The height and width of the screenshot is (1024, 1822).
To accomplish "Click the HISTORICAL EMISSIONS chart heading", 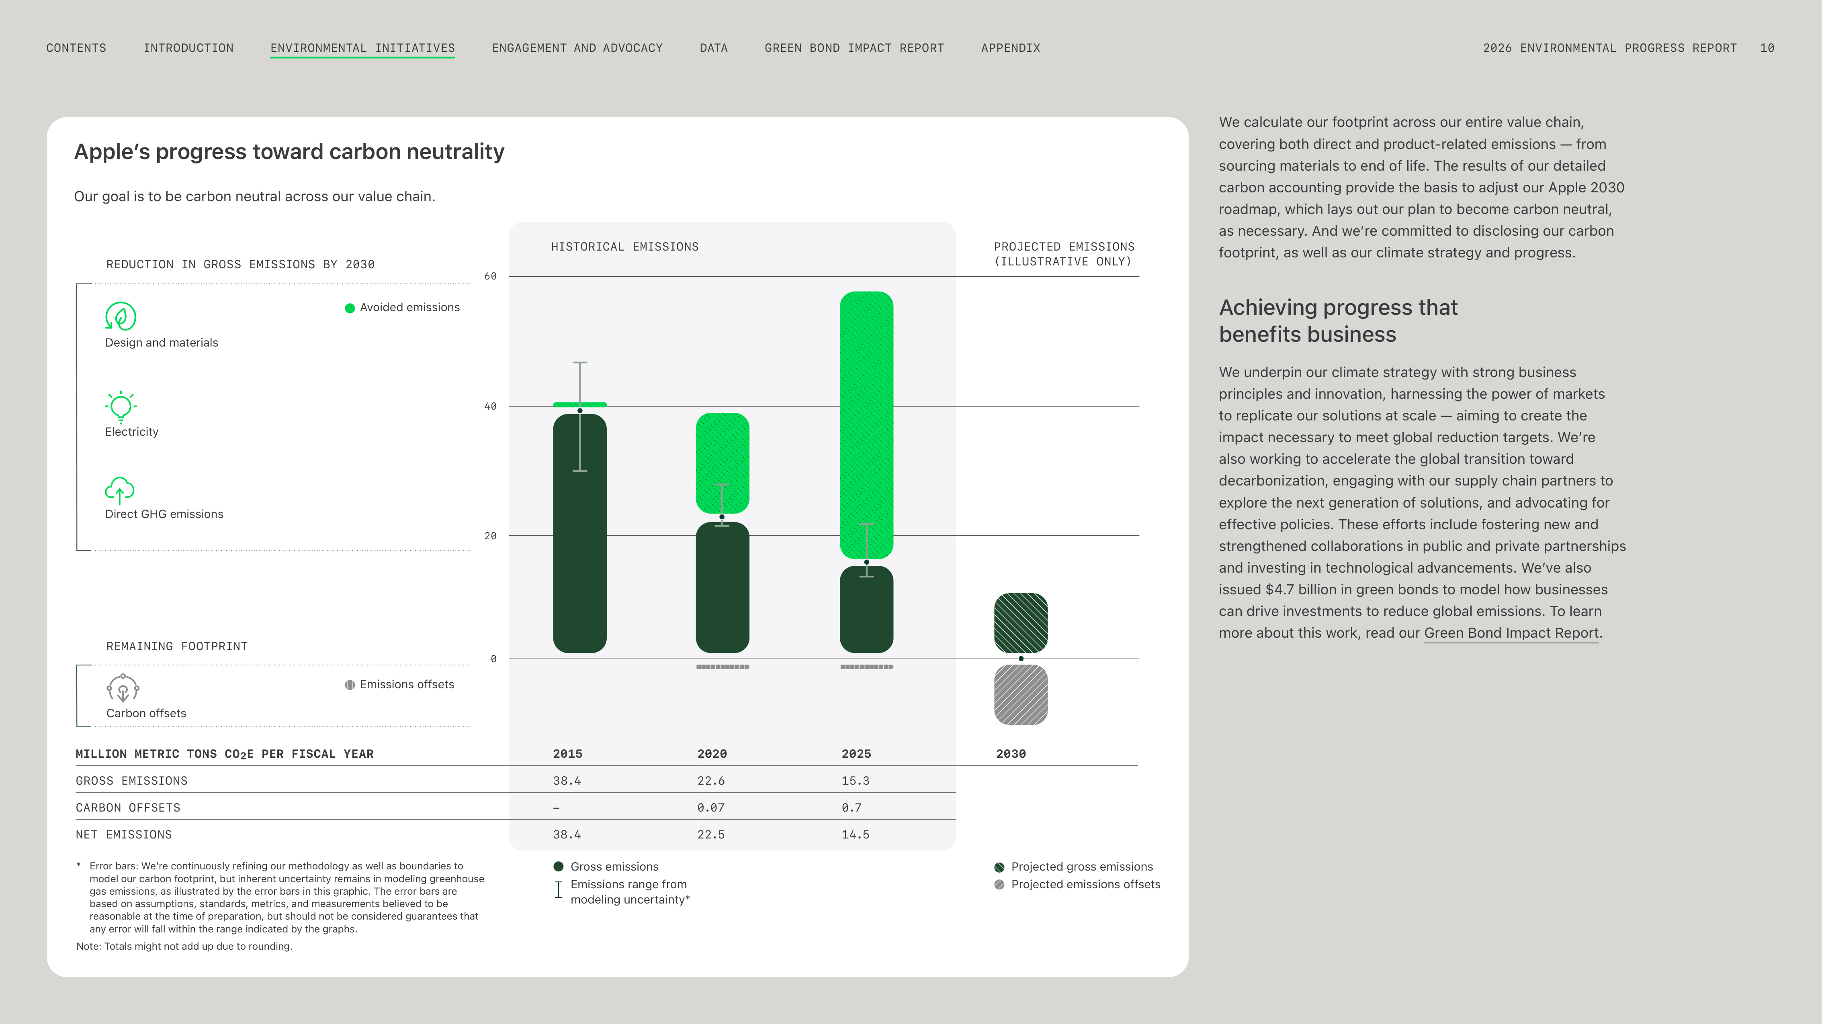I will (x=624, y=247).
